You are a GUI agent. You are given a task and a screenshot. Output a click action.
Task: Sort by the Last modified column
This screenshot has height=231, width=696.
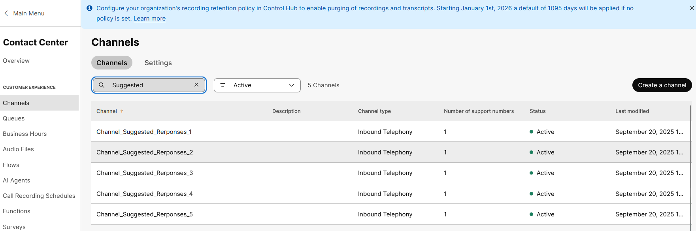tap(632, 111)
